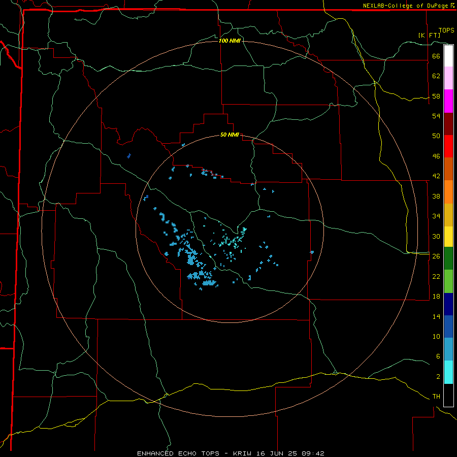Click the legend value '46'
The width and height of the screenshot is (457, 457).
click(x=436, y=156)
